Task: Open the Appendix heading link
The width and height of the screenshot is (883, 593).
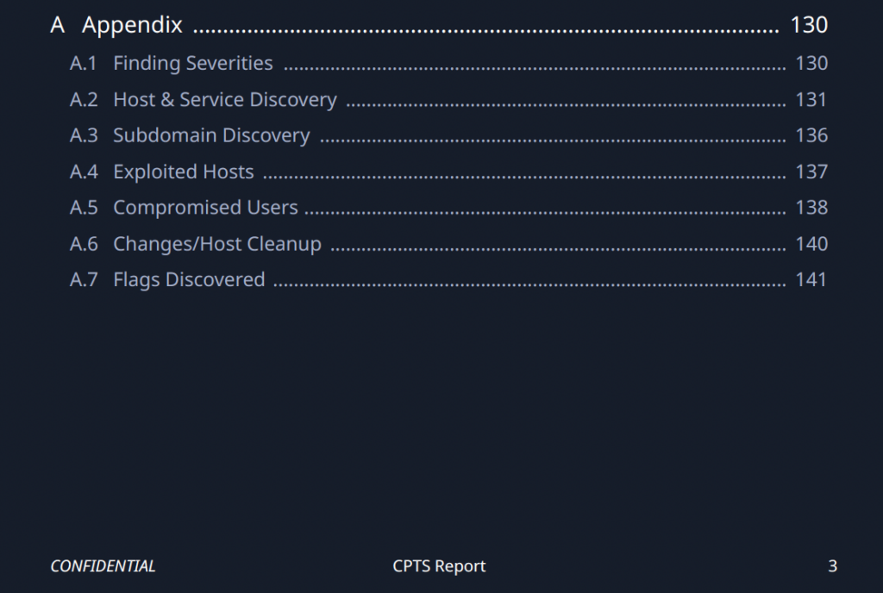Action: click(x=132, y=25)
